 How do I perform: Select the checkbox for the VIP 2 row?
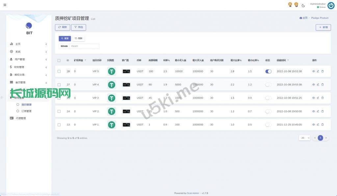(59, 111)
